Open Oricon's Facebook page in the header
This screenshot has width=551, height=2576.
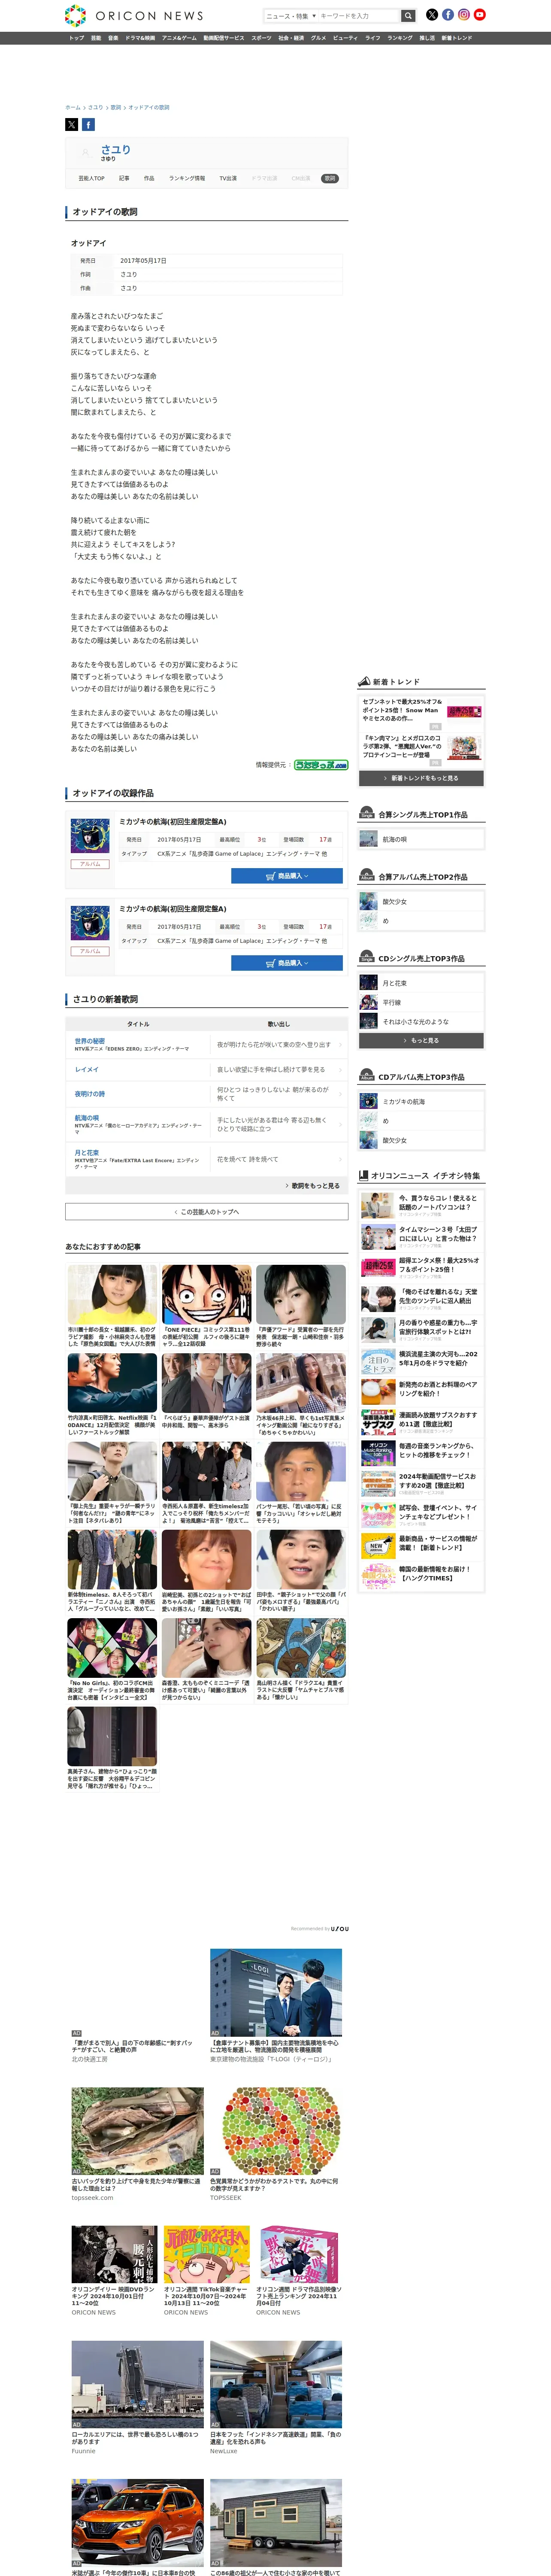coord(448,15)
